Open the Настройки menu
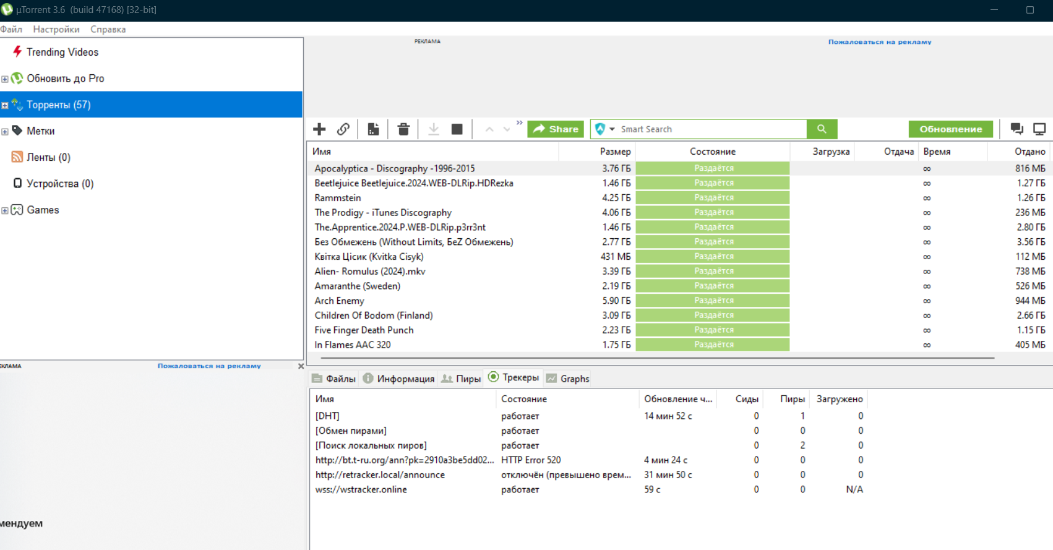This screenshot has width=1053, height=550. [x=56, y=29]
